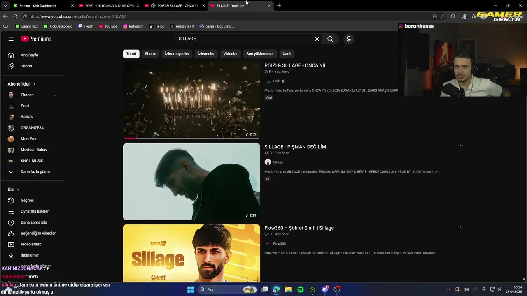
Task: Select the Shorts filter chip
Action: (150, 54)
